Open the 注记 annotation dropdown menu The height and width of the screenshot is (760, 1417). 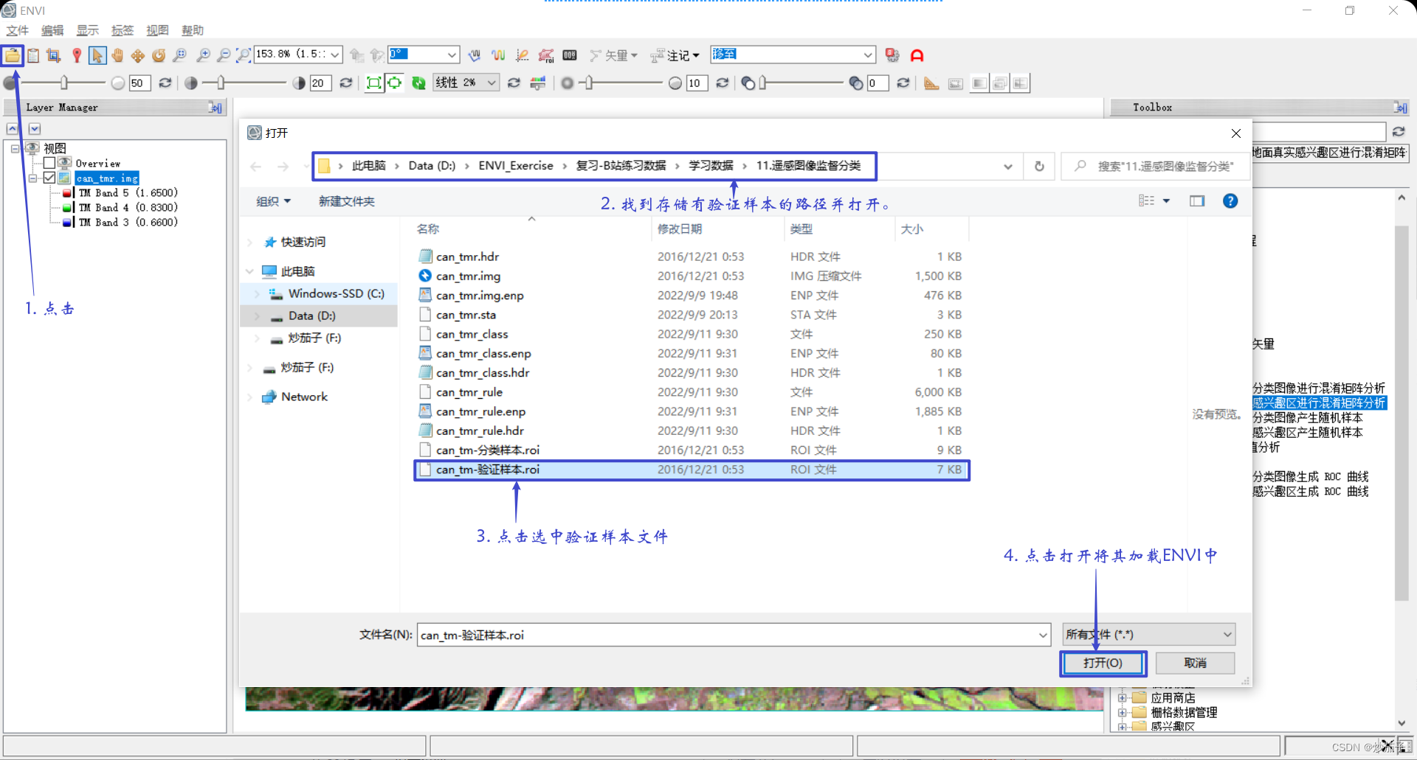coord(675,55)
